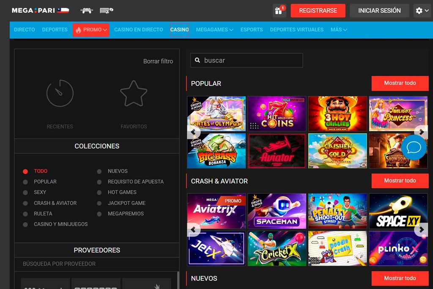Open Recientes clock icon
Viewport: 433px width, 289px height.
click(x=60, y=93)
